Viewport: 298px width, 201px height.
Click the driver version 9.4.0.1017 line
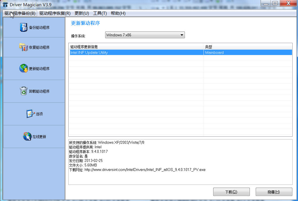[x=88, y=151]
